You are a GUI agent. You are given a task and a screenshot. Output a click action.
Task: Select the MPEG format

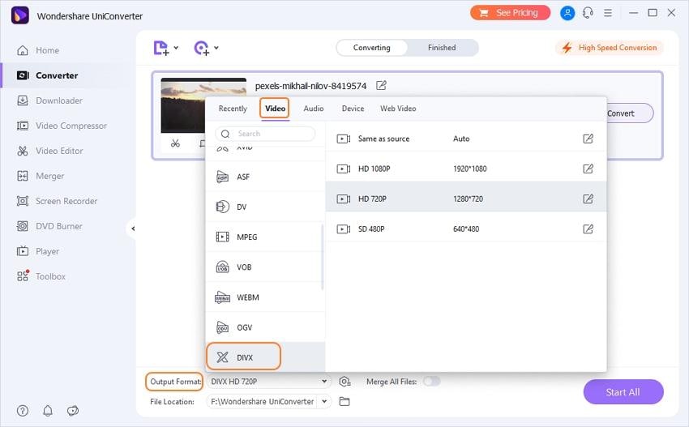[x=265, y=237]
